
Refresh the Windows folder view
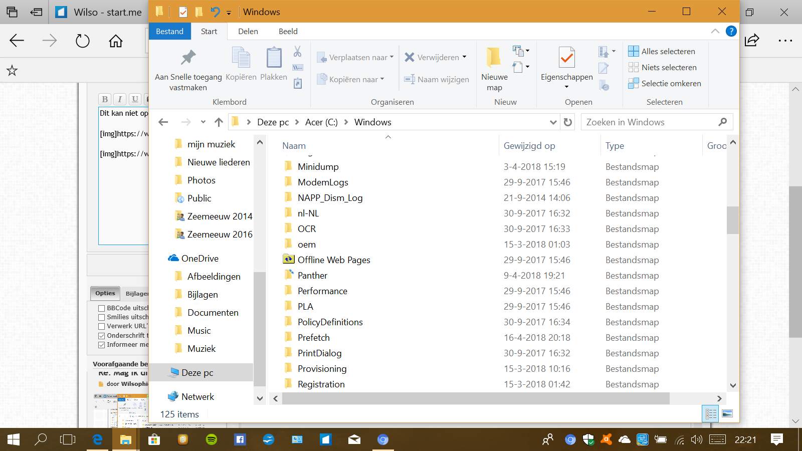pos(568,122)
